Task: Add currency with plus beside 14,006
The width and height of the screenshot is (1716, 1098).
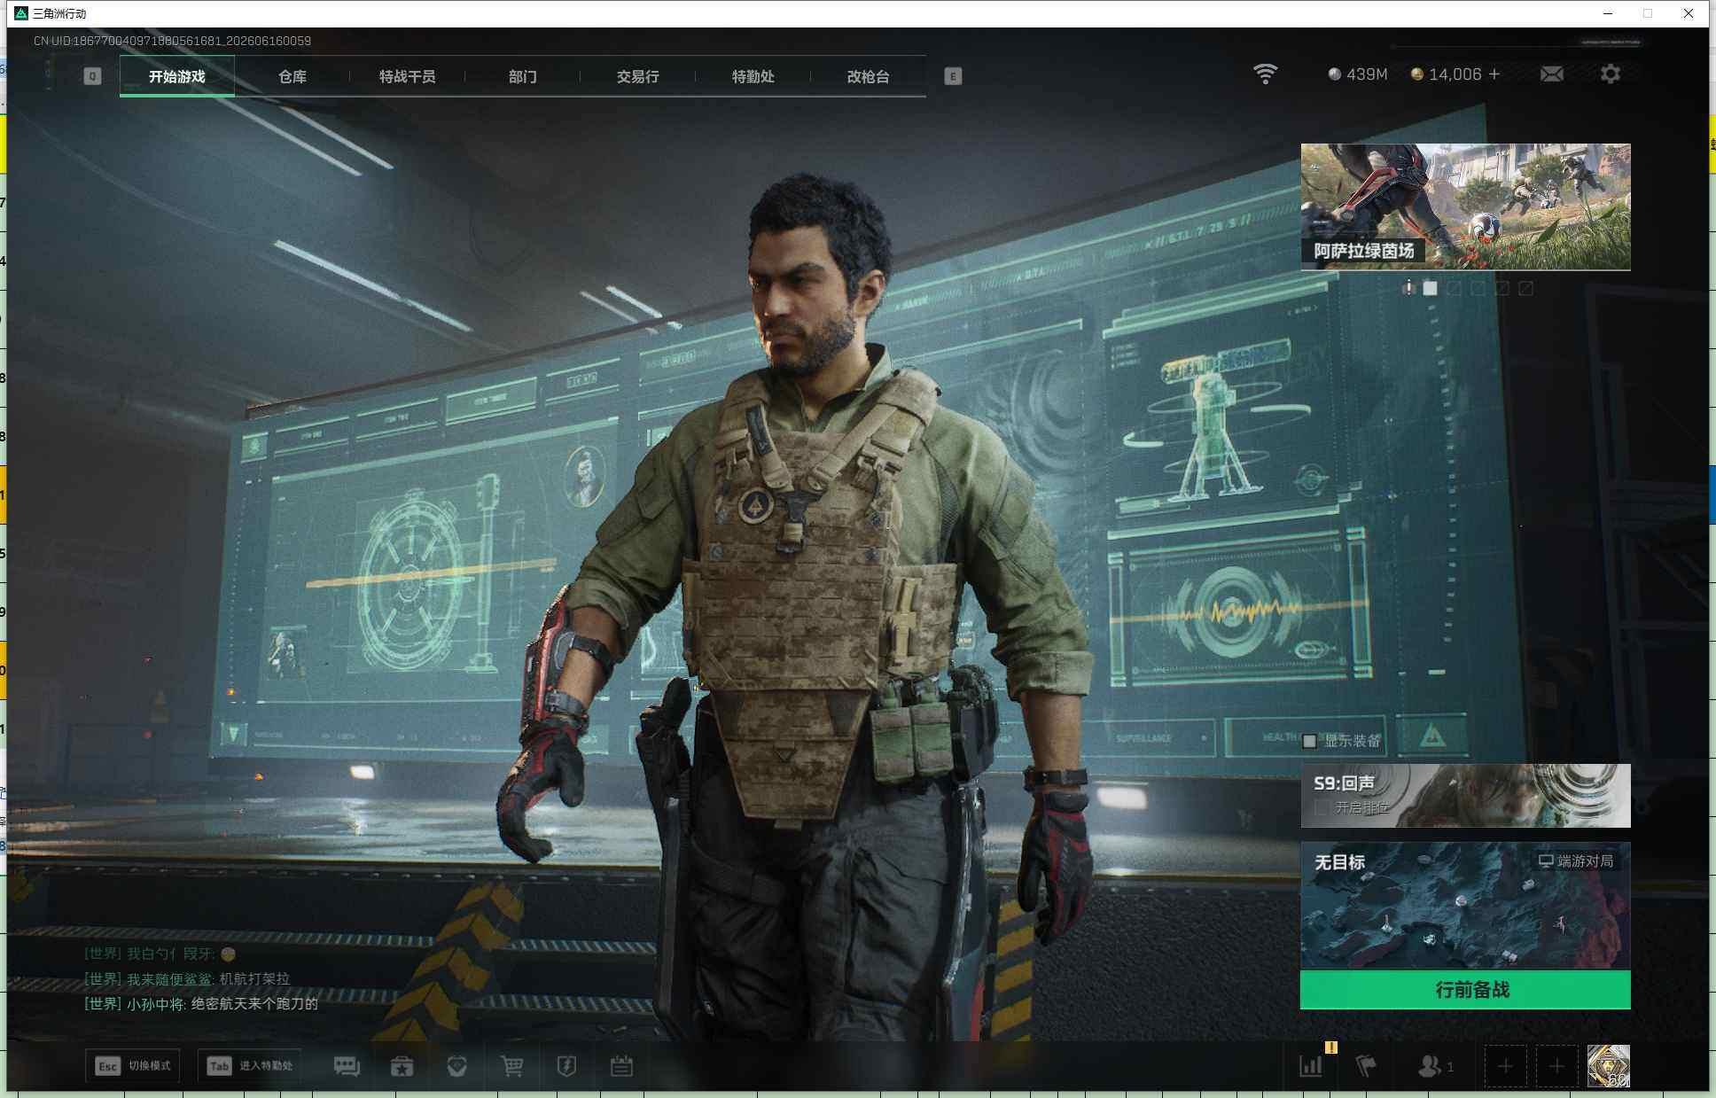Action: tap(1494, 74)
